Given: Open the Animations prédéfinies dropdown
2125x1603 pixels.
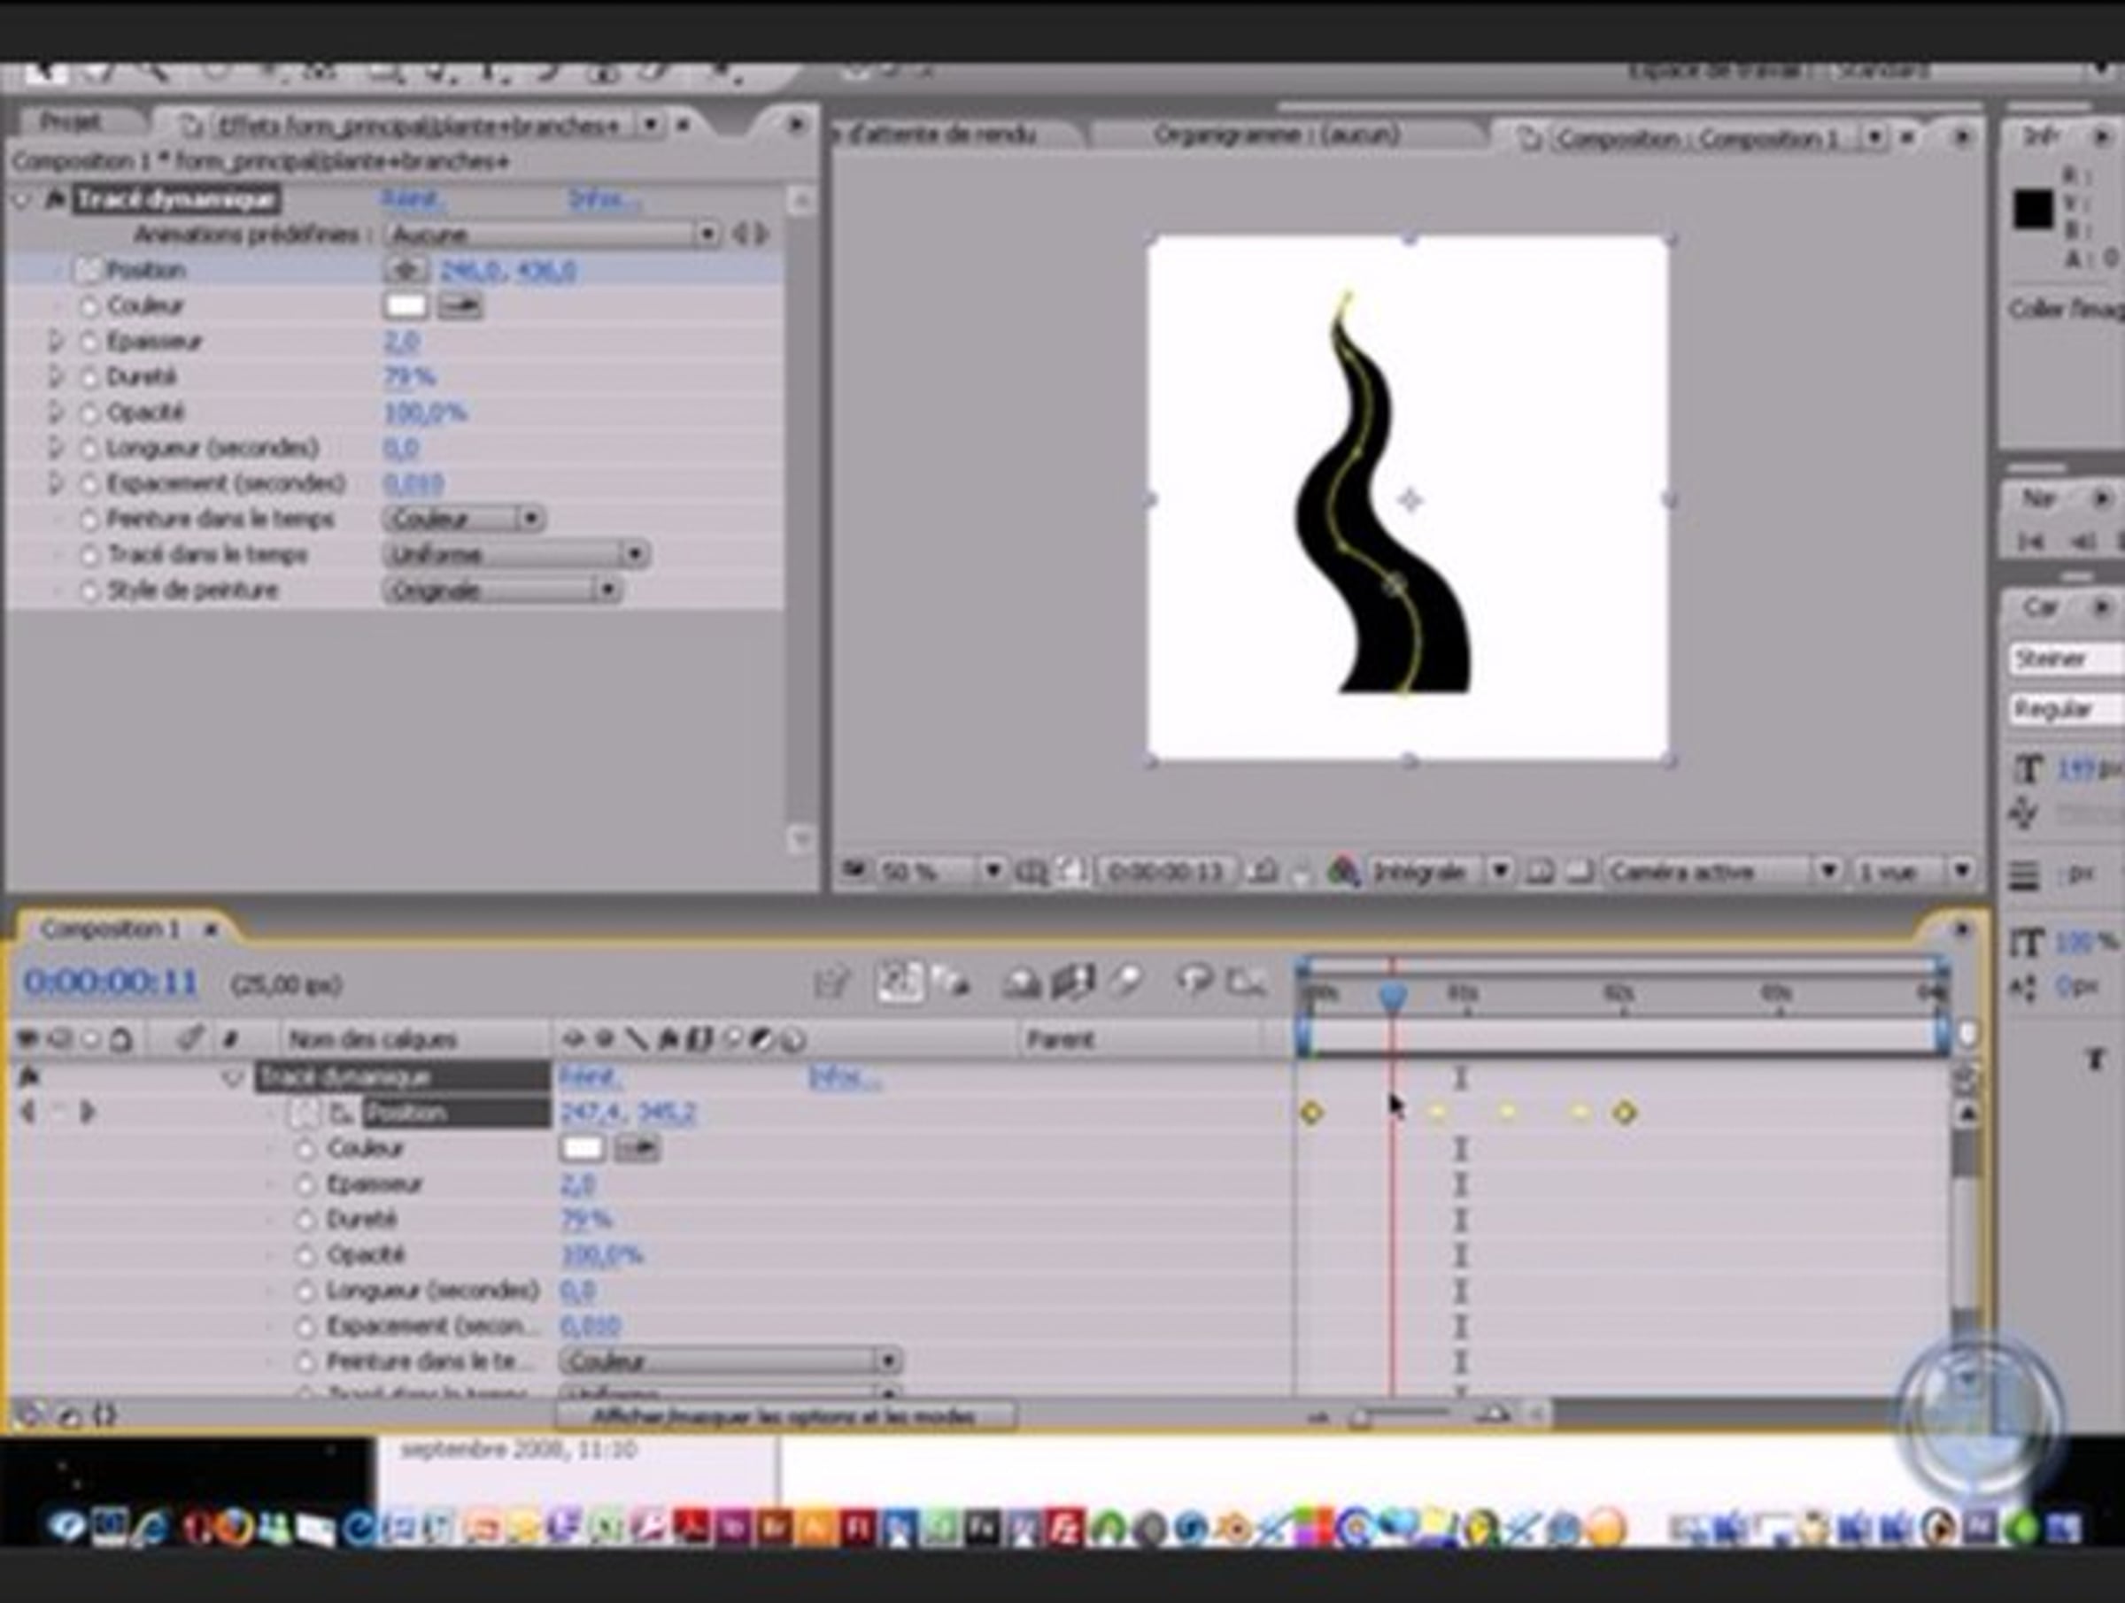Looking at the screenshot, I should point(553,235).
